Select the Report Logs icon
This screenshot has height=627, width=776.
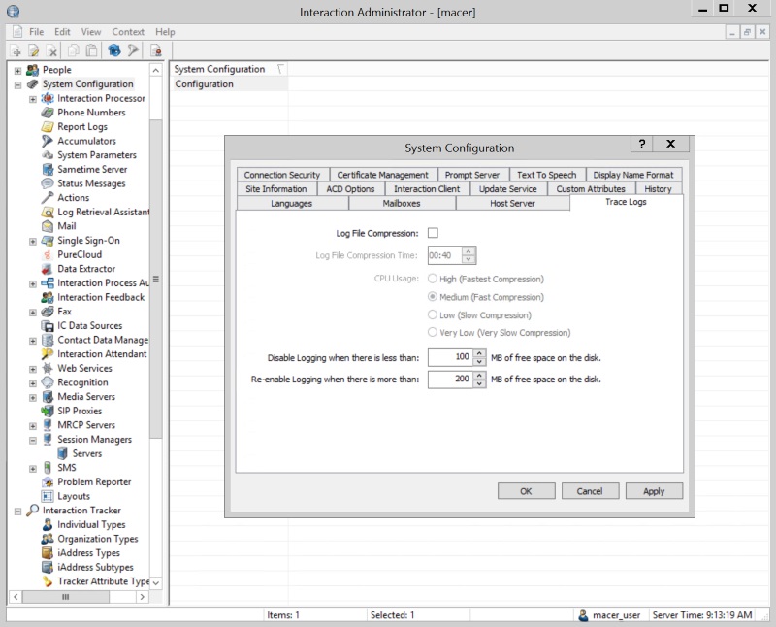[x=48, y=127]
